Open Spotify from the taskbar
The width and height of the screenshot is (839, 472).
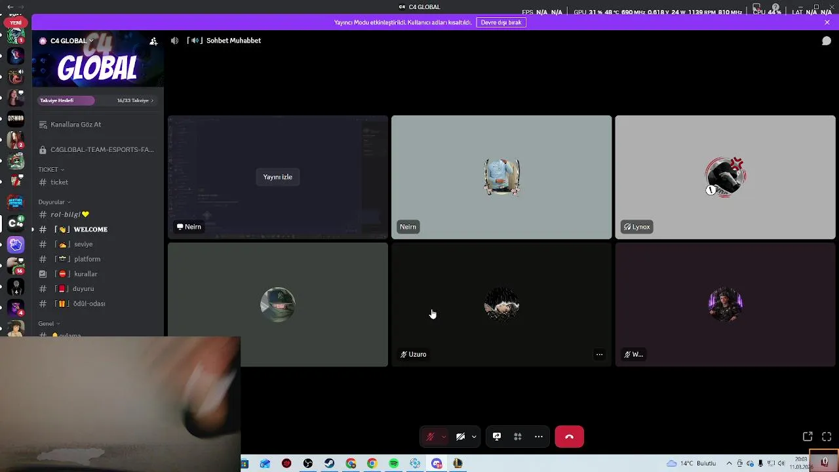394,463
